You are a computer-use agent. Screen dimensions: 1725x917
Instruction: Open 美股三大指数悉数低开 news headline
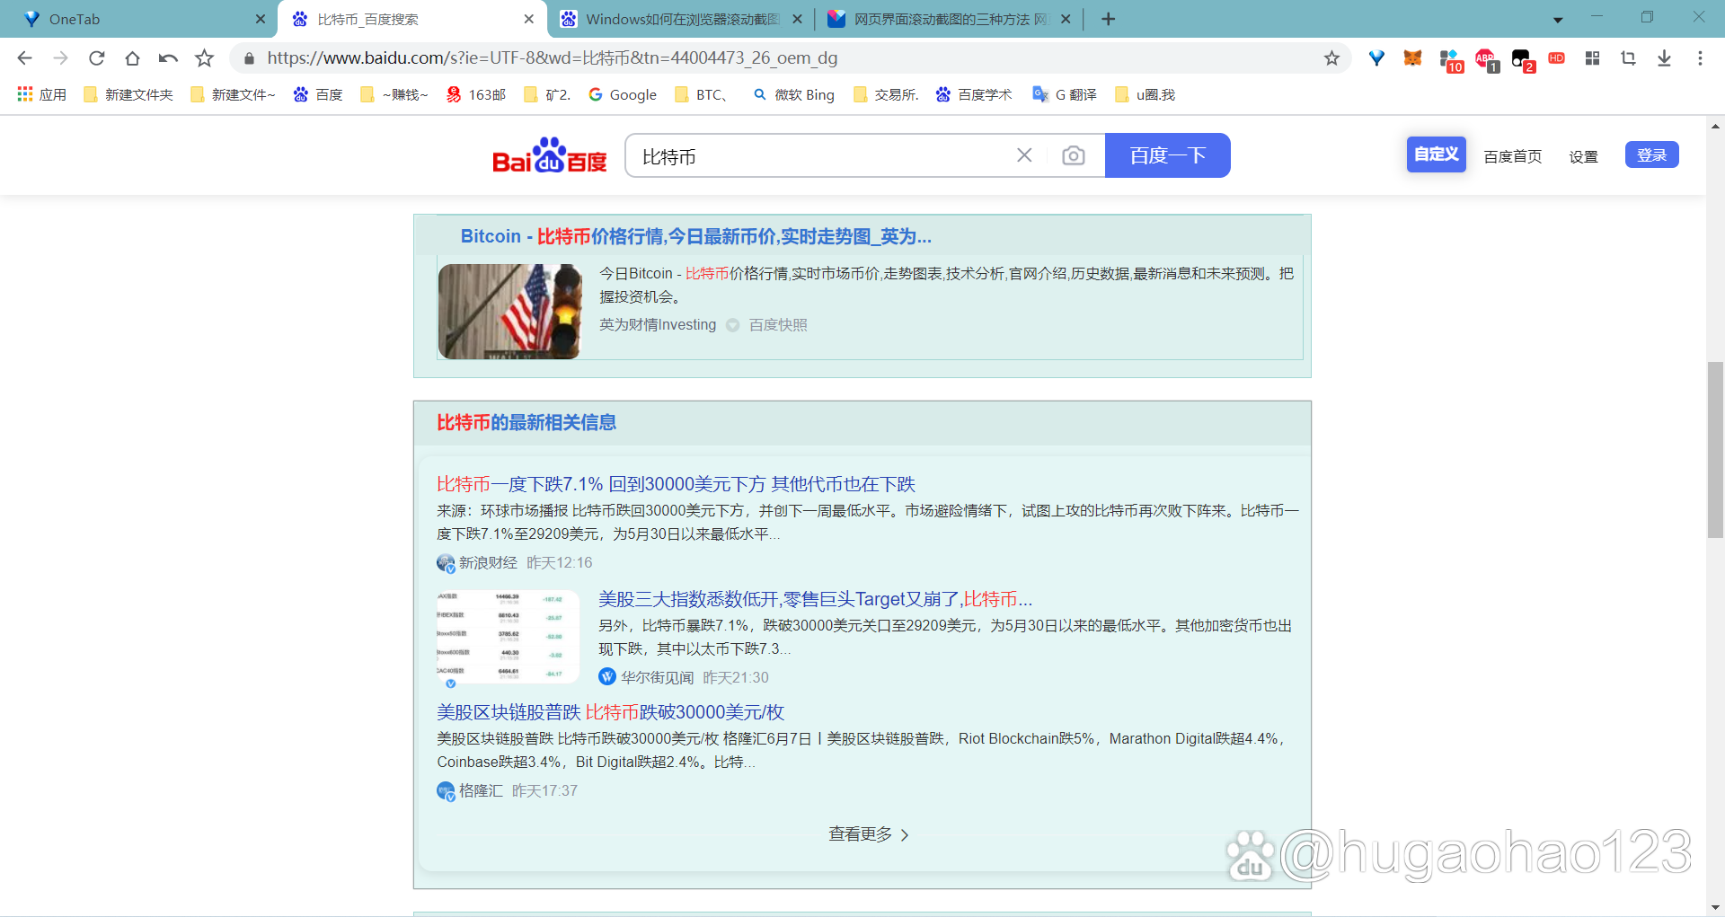click(815, 599)
